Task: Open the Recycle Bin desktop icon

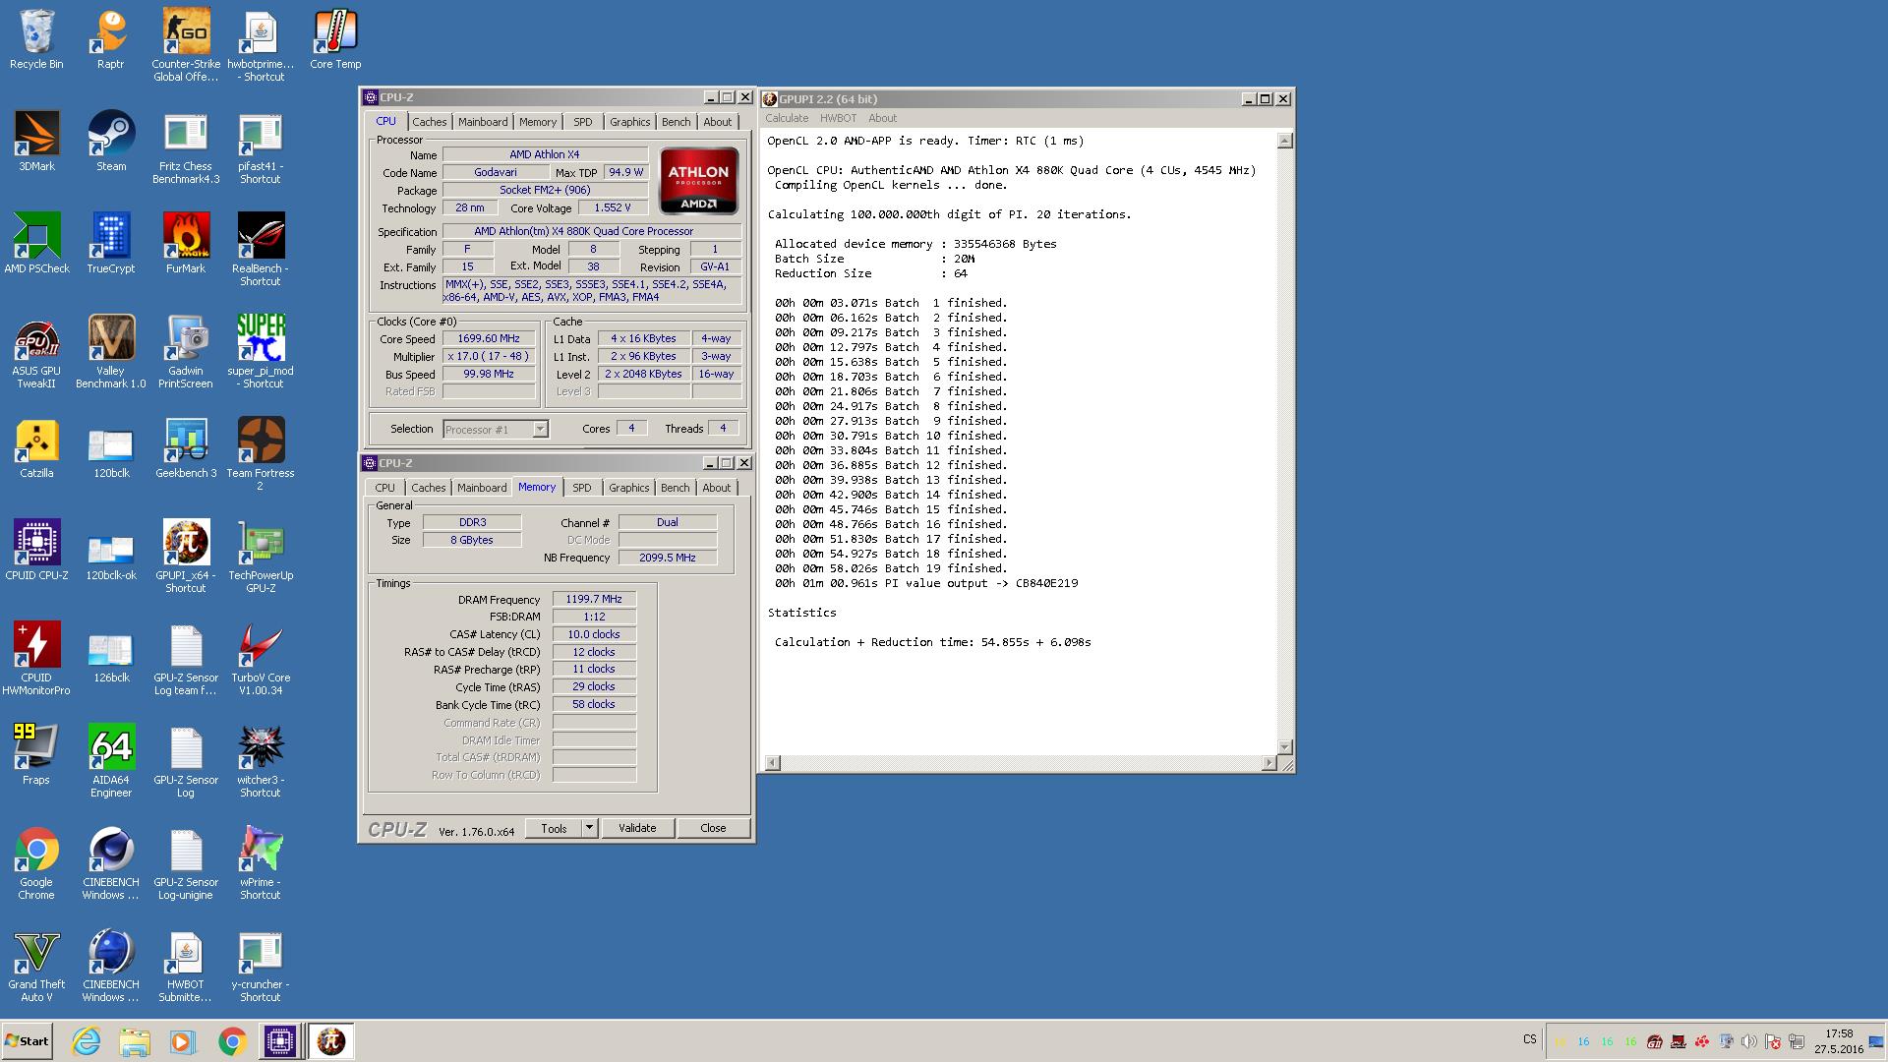Action: pos(36,39)
